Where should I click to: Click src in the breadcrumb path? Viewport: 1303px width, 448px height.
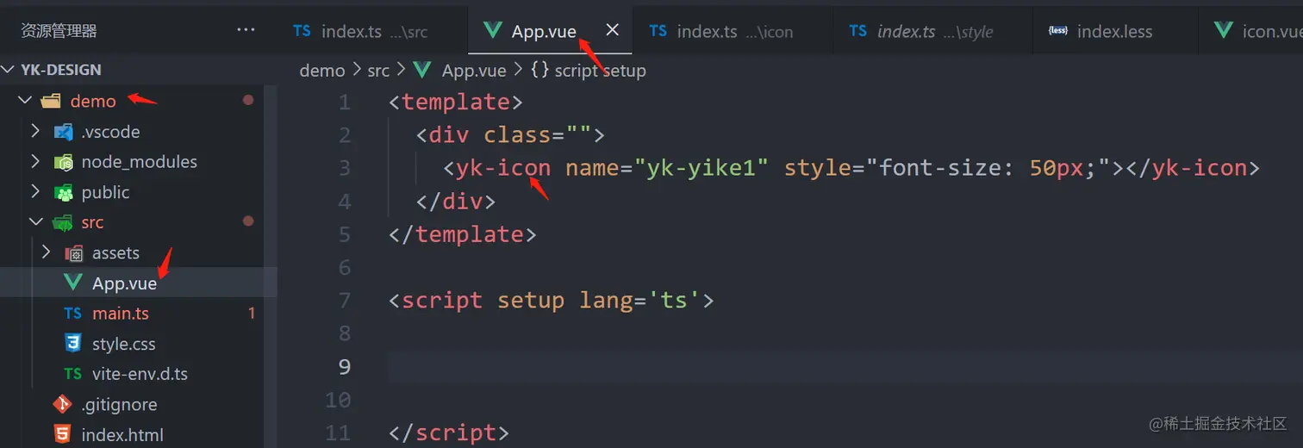(378, 71)
